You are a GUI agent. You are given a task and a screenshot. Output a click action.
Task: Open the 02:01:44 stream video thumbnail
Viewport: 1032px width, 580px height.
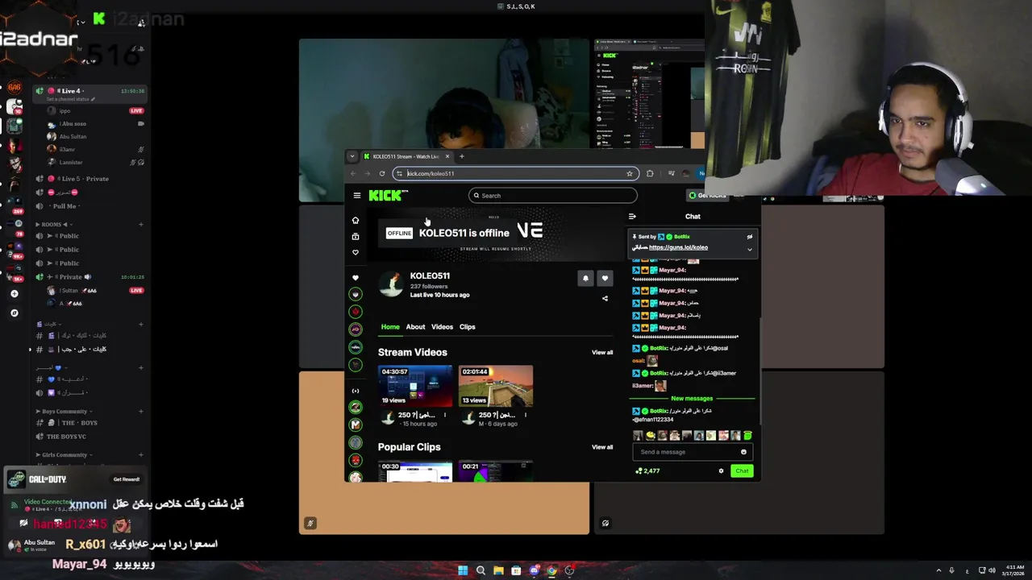click(496, 386)
